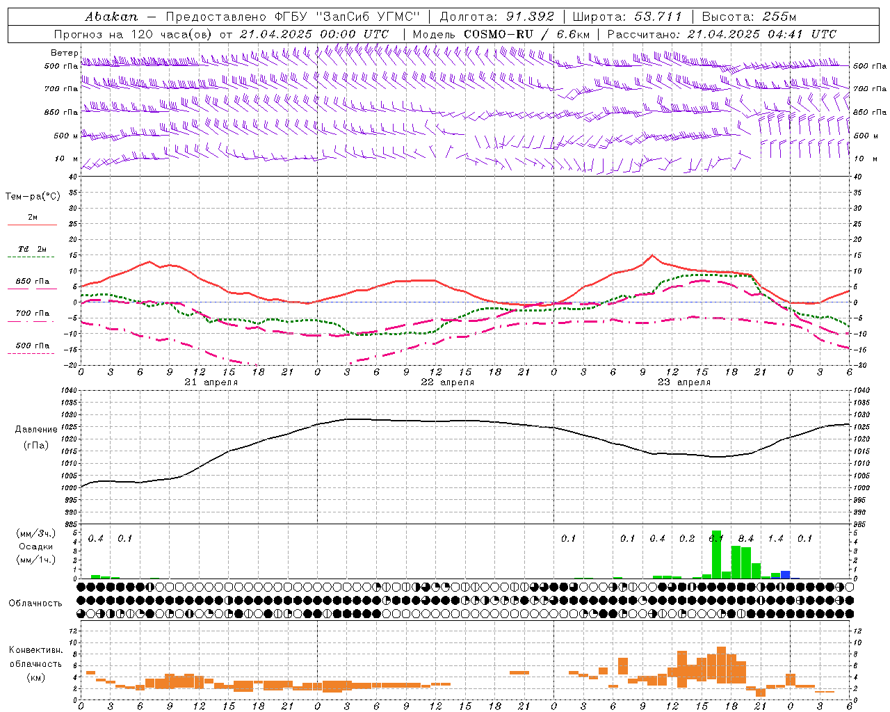Viewport: 890px width, 712px height.
Task: Click the blue precipitation bar
Action: point(785,574)
